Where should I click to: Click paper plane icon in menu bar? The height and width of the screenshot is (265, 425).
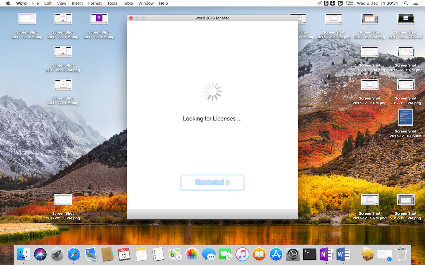click(319, 3)
